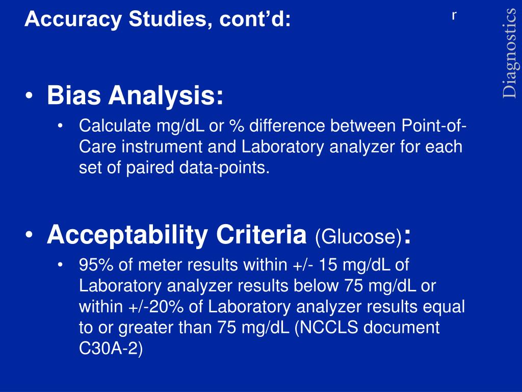Click the small 'r' character at top right
Screen dimensions: 522x392
click(454, 16)
